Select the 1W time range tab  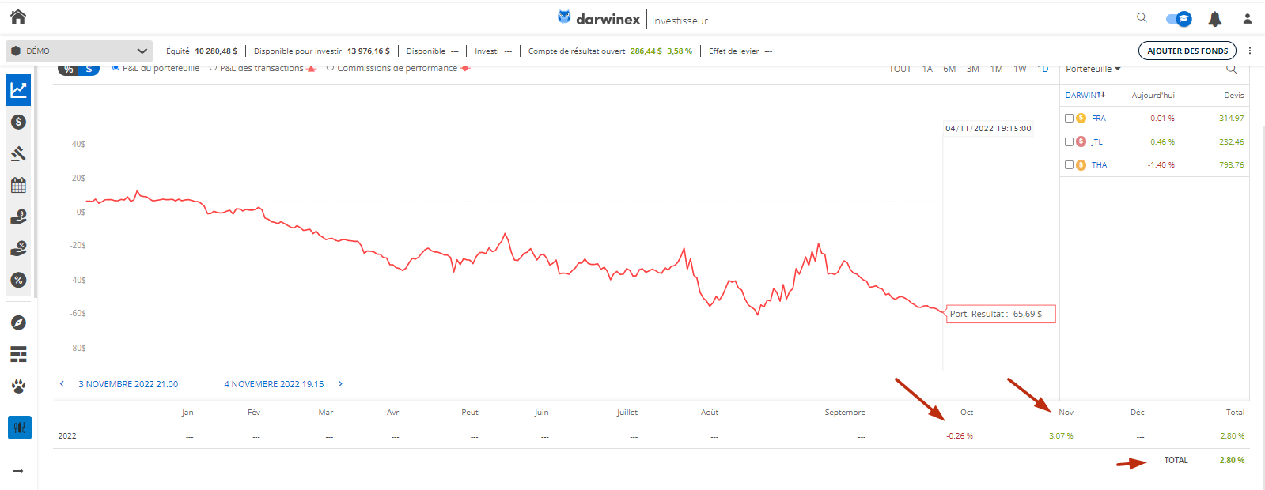pyautogui.click(x=1020, y=70)
